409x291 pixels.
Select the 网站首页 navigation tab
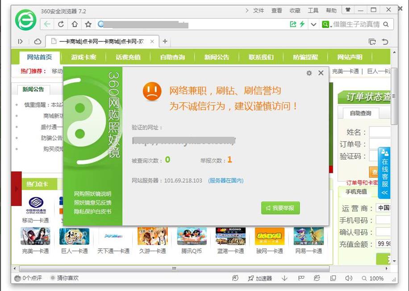[x=39, y=57]
